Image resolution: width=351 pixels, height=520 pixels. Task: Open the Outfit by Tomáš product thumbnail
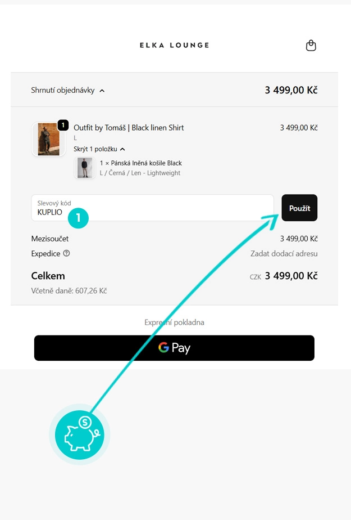(48, 140)
